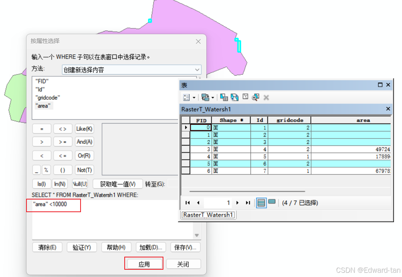402x277 pixels.
Task: Insert the In(N) operator
Action: pos(60,184)
